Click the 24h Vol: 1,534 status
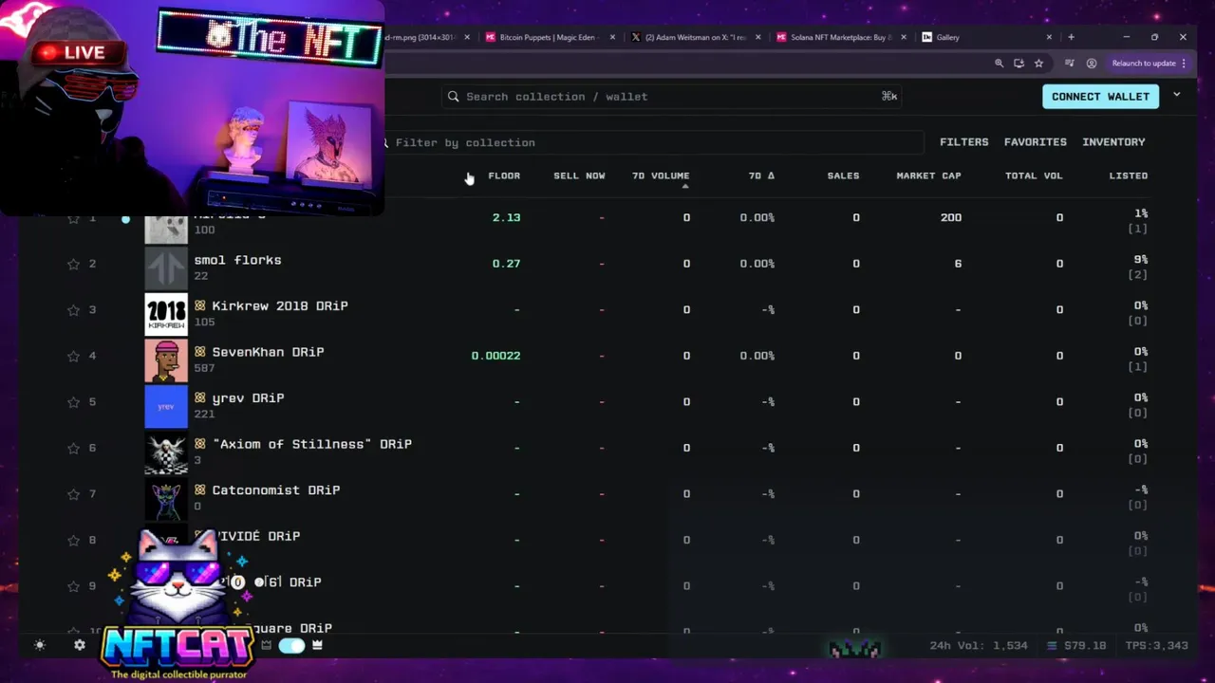The width and height of the screenshot is (1215, 683). tap(979, 646)
